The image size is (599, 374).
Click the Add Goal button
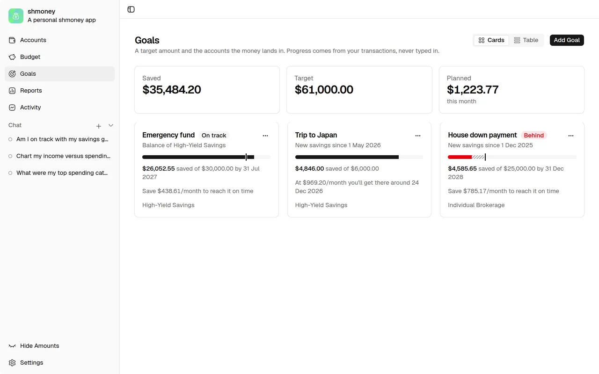click(x=567, y=40)
